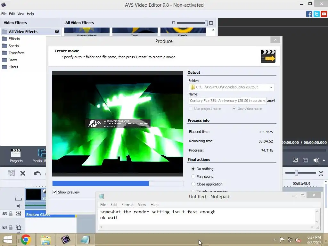328x246 pixels.
Task: Open the Help menu in AVS Video Editor
Action: coord(30,14)
